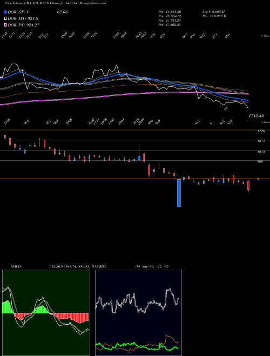Screen dimensions: 270x356
Task: Click the 67.05 value near the legend
Action: pos(62,12)
